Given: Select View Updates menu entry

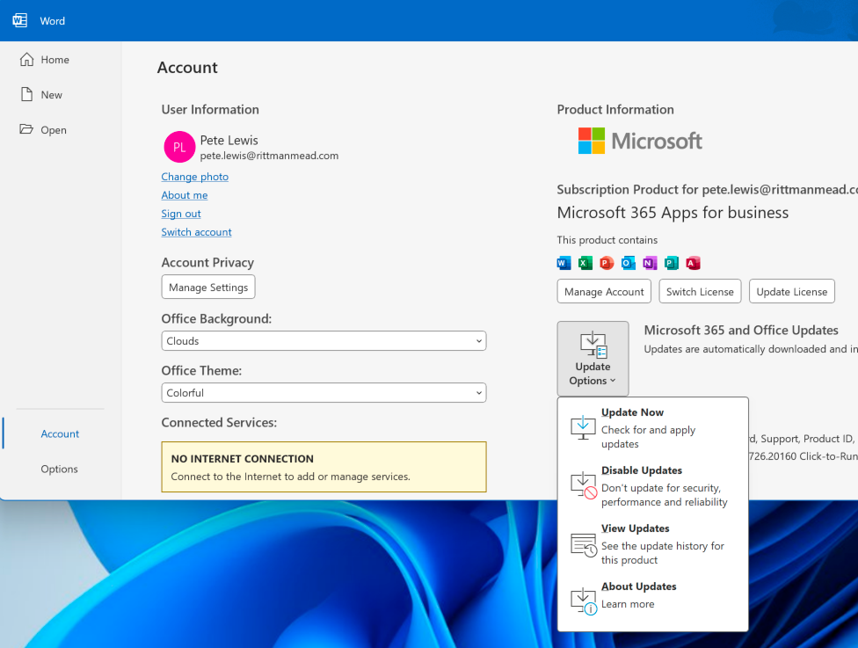Looking at the screenshot, I should (x=652, y=544).
